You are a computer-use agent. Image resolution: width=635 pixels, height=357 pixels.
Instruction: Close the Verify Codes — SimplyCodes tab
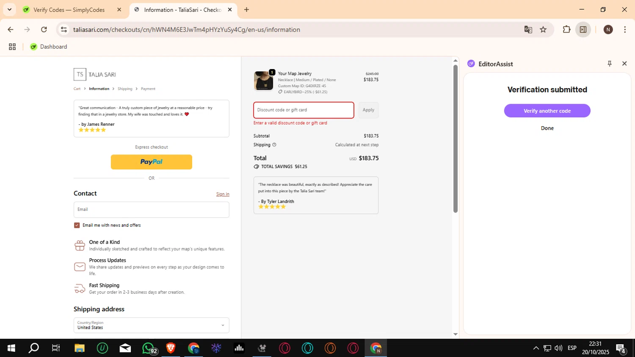point(119,10)
